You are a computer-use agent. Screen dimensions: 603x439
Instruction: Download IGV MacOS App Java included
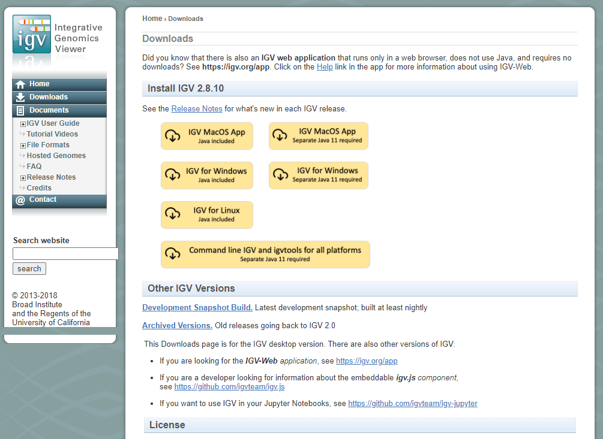207,136
